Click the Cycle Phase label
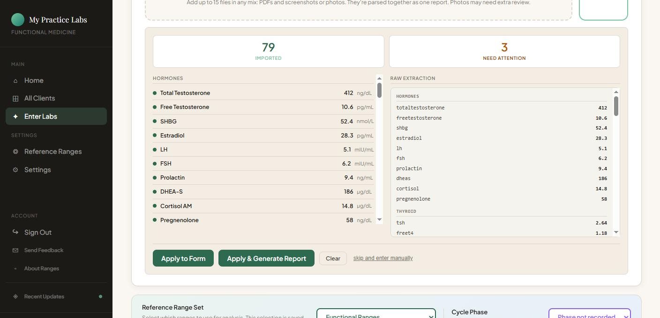Viewport: 660px width, 318px height. pos(470,312)
